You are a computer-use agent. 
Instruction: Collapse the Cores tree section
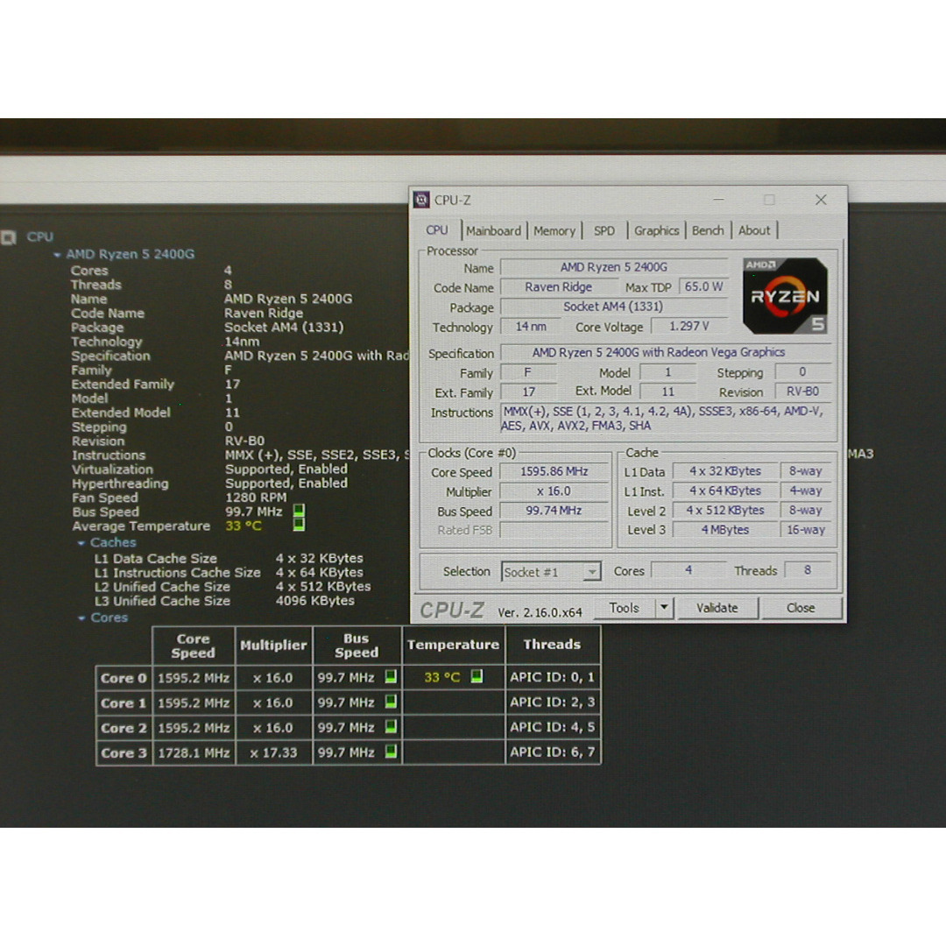coord(82,618)
